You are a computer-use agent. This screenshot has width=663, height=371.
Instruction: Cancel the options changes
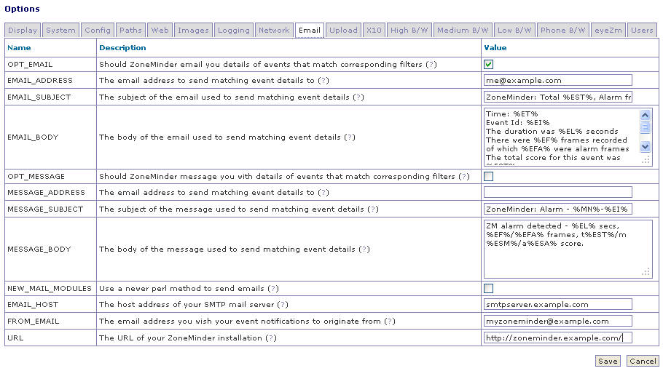pyautogui.click(x=643, y=361)
